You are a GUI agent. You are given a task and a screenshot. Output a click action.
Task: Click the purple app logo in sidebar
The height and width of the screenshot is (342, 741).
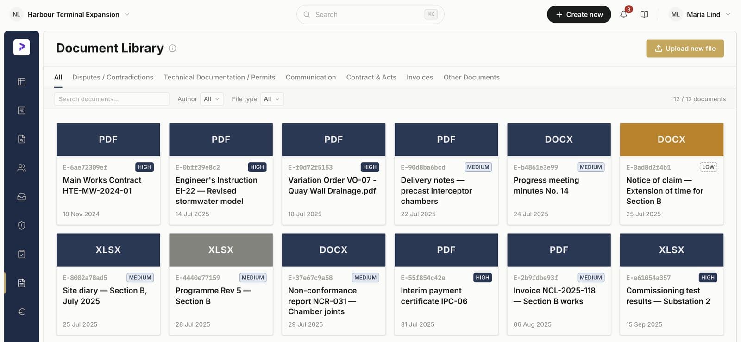(x=22, y=47)
